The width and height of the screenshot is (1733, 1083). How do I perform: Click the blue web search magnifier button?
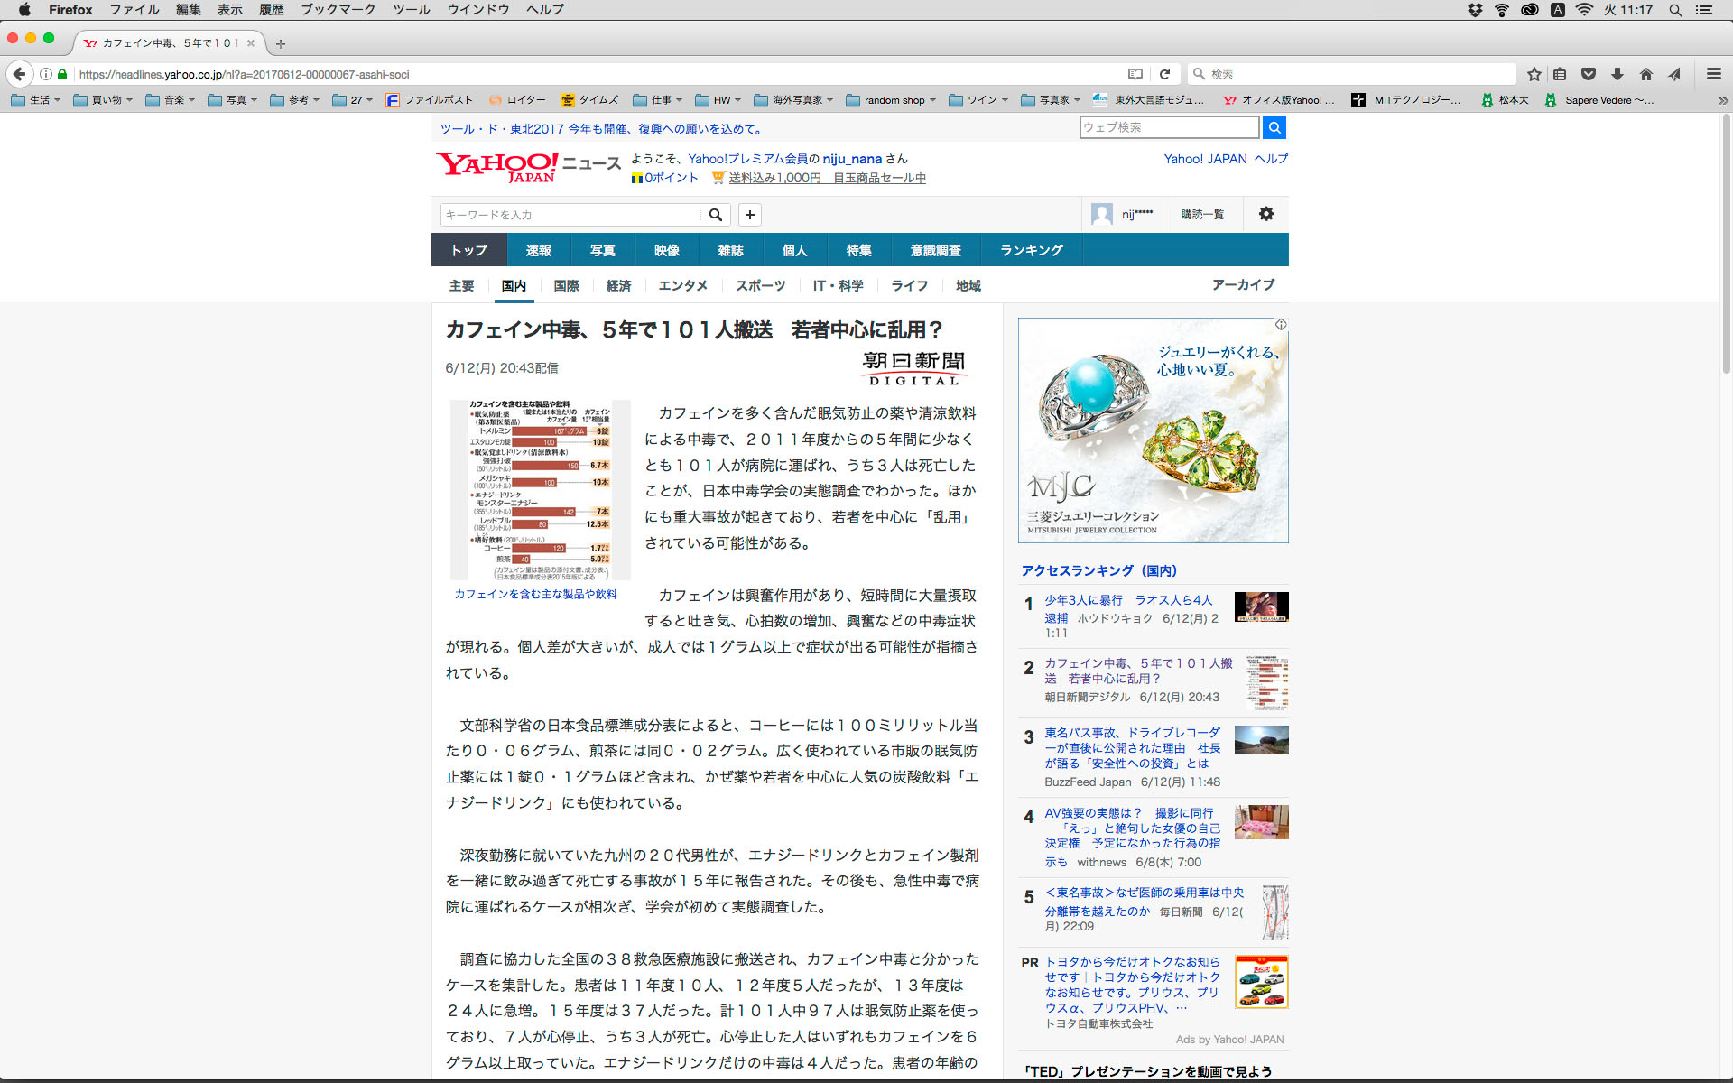pos(1274,127)
